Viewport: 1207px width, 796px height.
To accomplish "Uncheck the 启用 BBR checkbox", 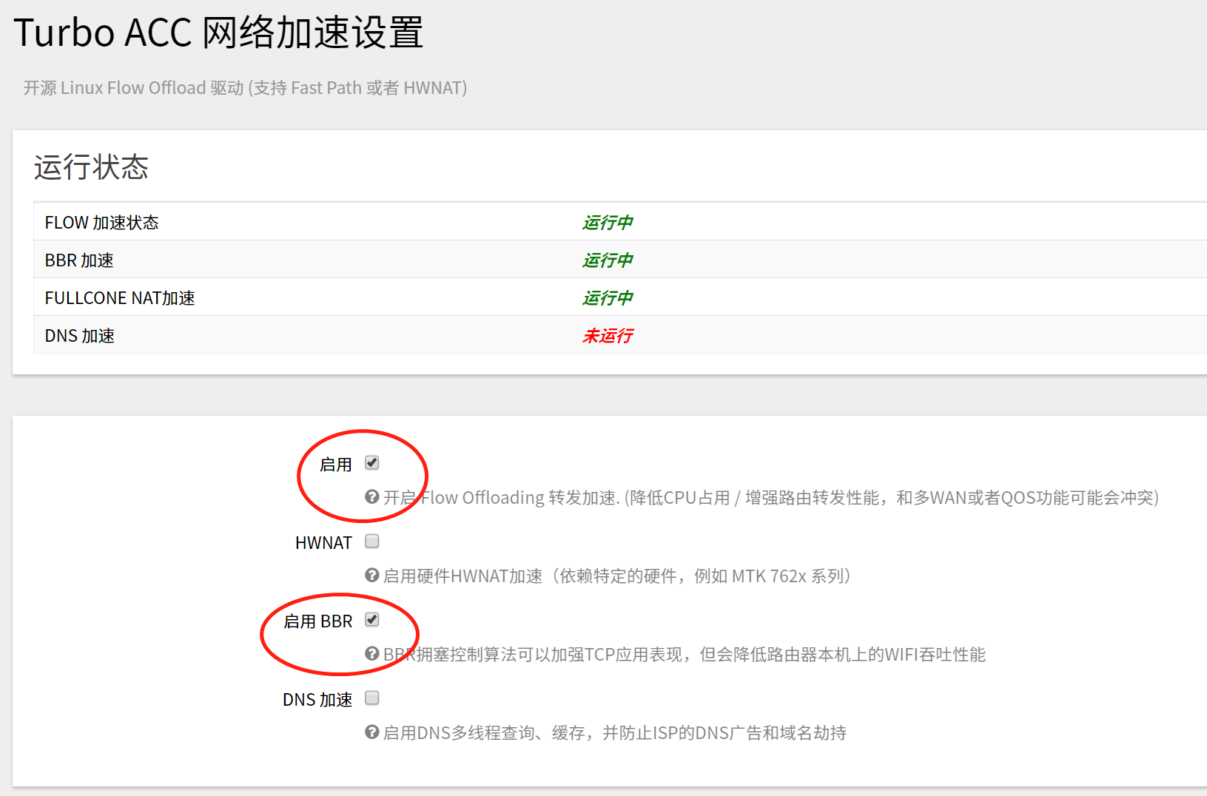I will 372,621.
